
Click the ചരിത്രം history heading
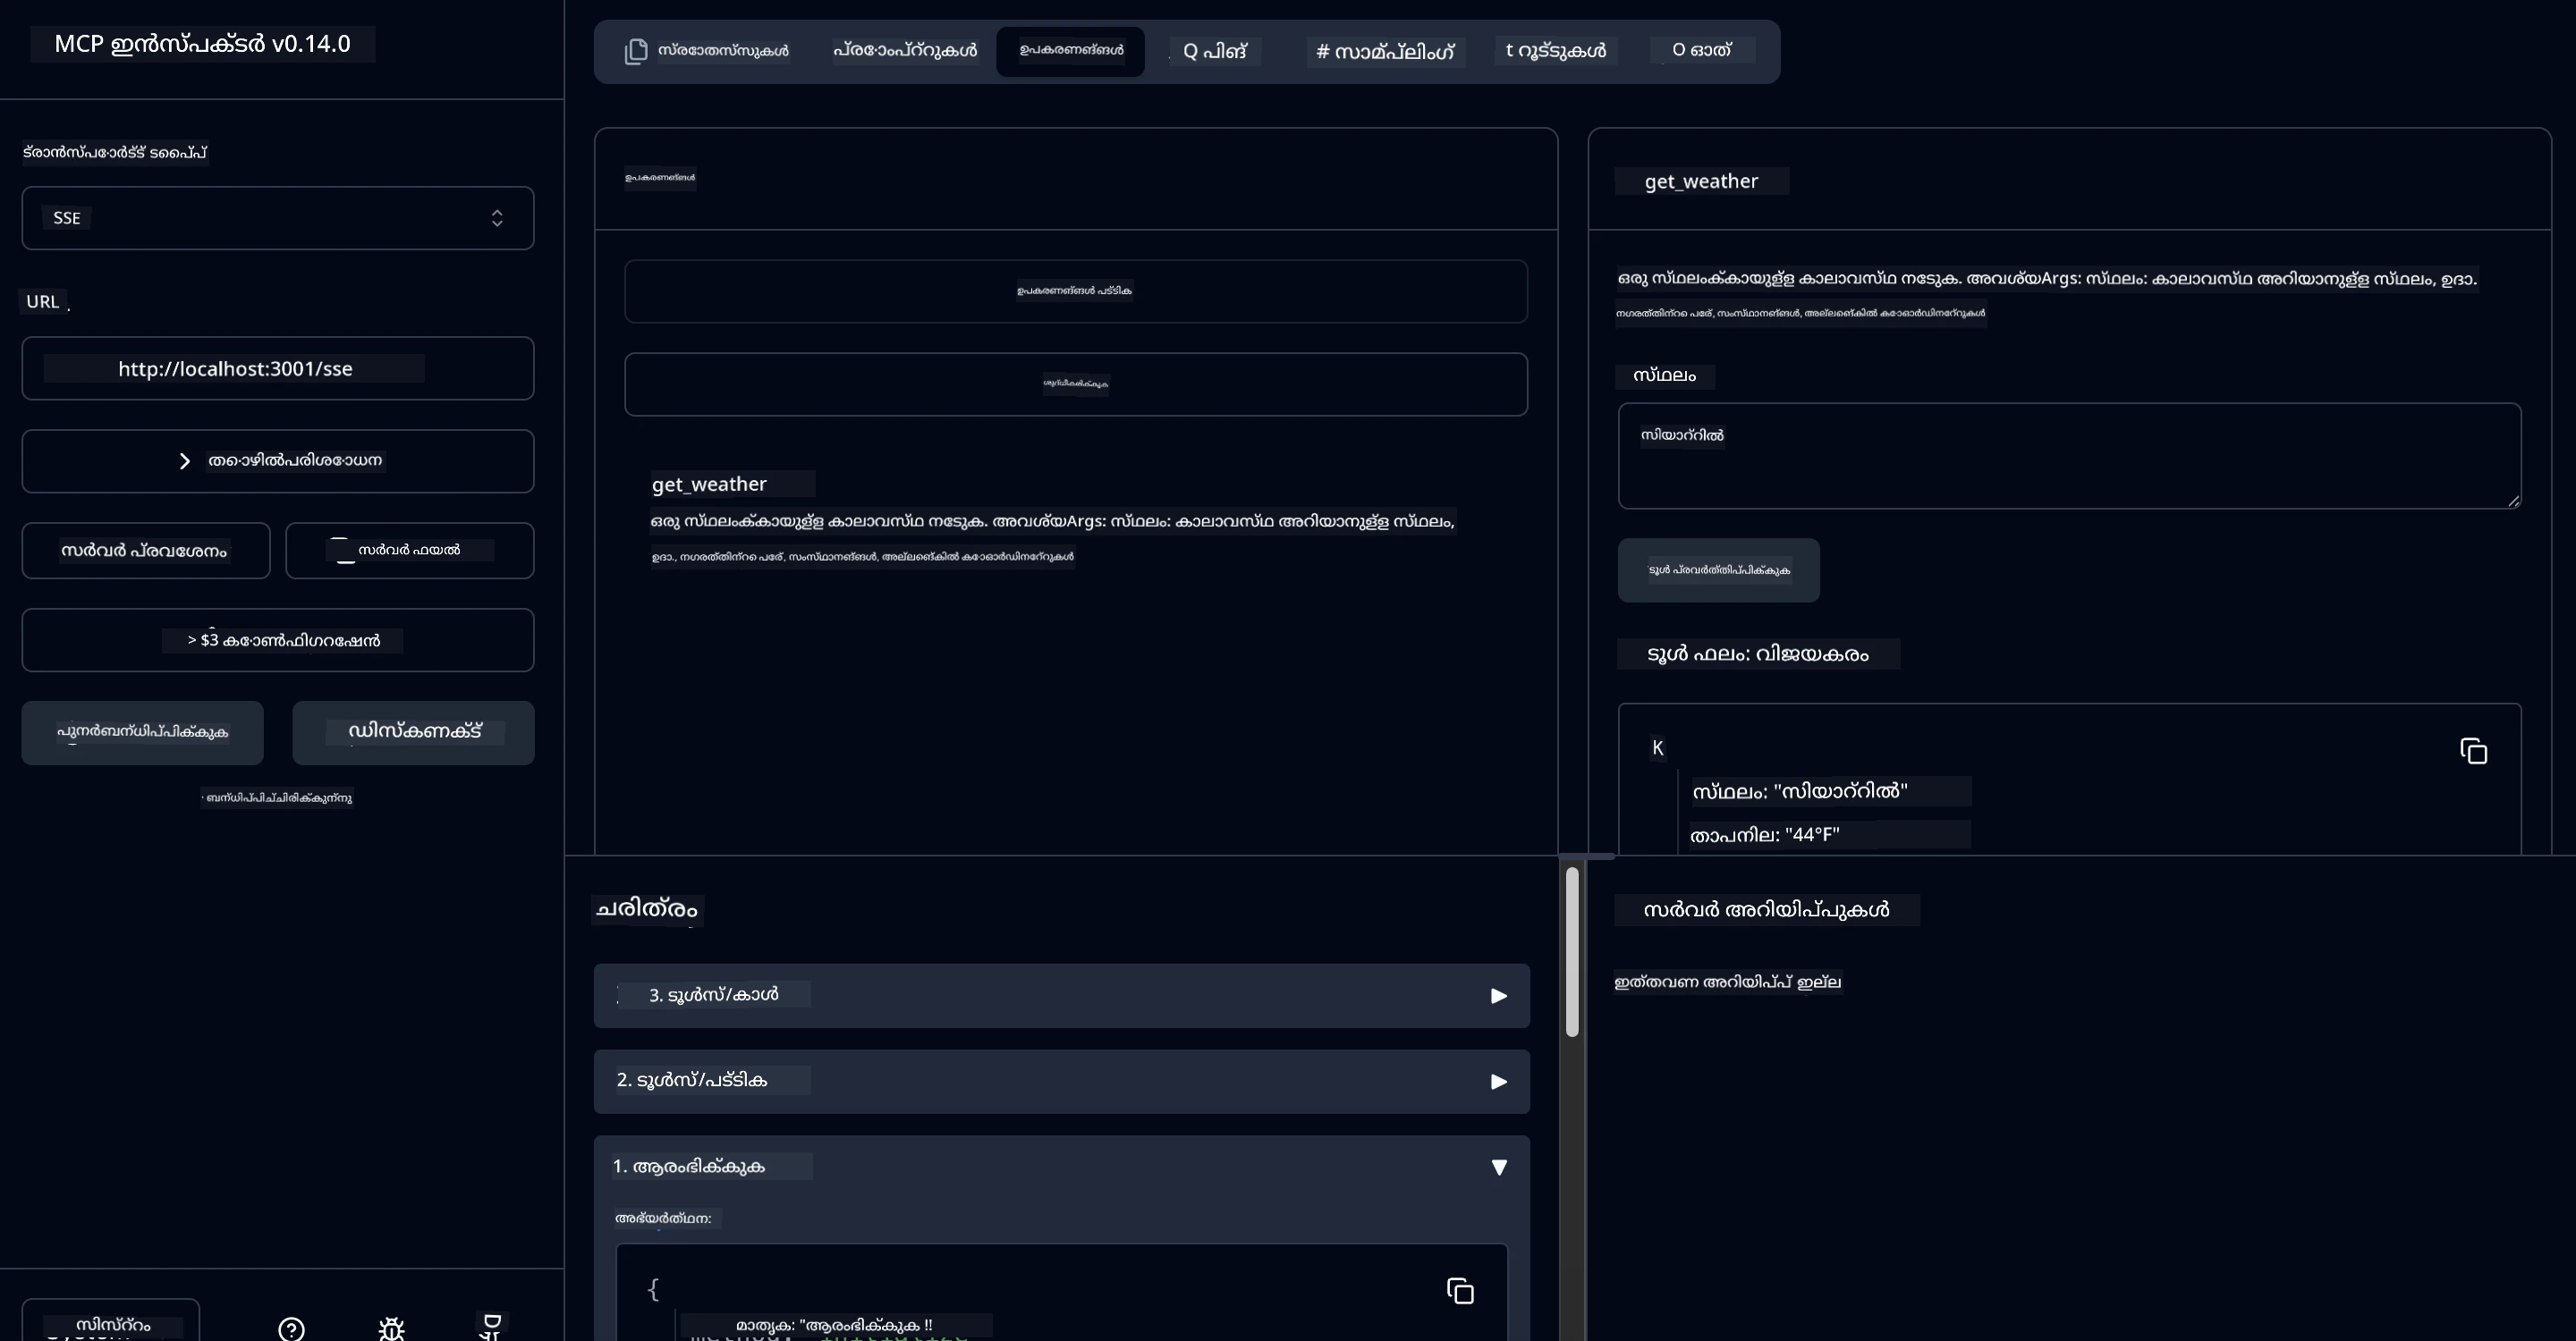(647, 909)
